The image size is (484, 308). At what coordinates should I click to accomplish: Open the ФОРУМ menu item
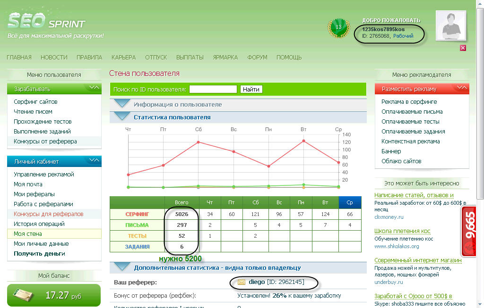tap(257, 58)
